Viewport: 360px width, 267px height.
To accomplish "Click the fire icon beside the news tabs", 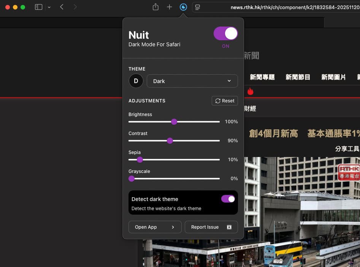I will (x=250, y=91).
